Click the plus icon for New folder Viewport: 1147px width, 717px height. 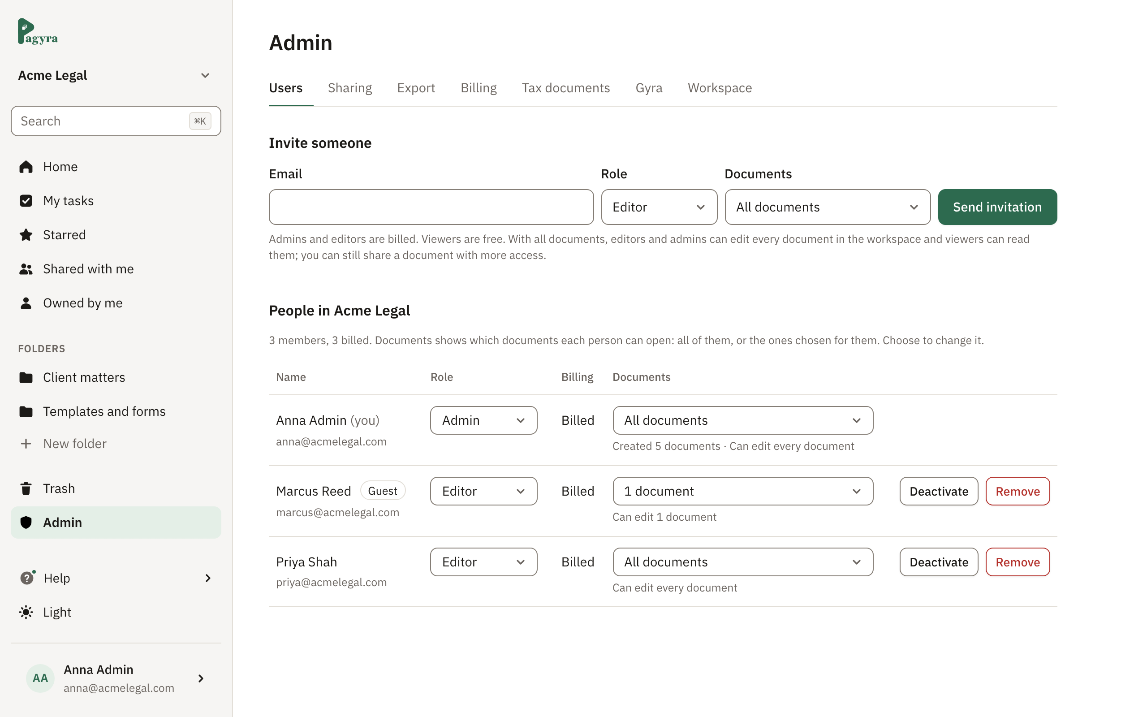26,444
